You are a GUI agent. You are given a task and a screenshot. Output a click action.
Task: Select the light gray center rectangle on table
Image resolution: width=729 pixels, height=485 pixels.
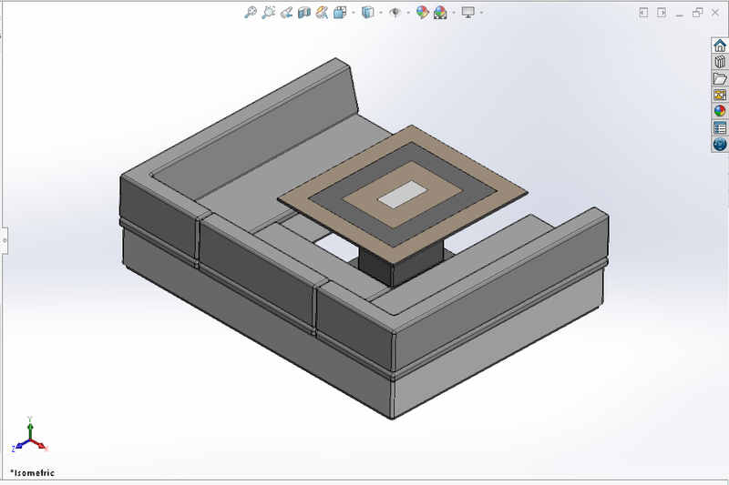point(402,195)
